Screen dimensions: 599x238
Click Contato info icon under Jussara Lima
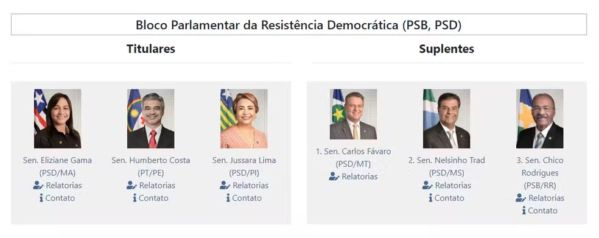point(228,198)
